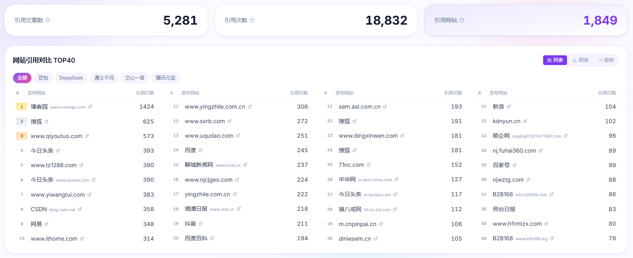Click help icon beside 引用文章数

point(48,20)
